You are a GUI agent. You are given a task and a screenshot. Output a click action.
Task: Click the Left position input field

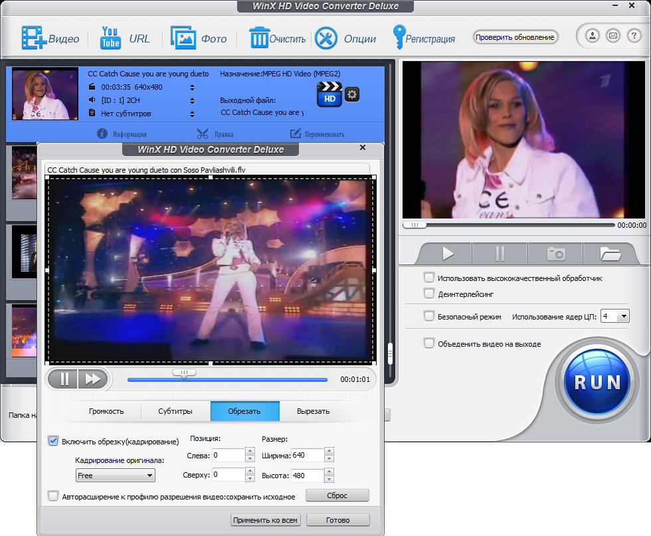point(229,455)
